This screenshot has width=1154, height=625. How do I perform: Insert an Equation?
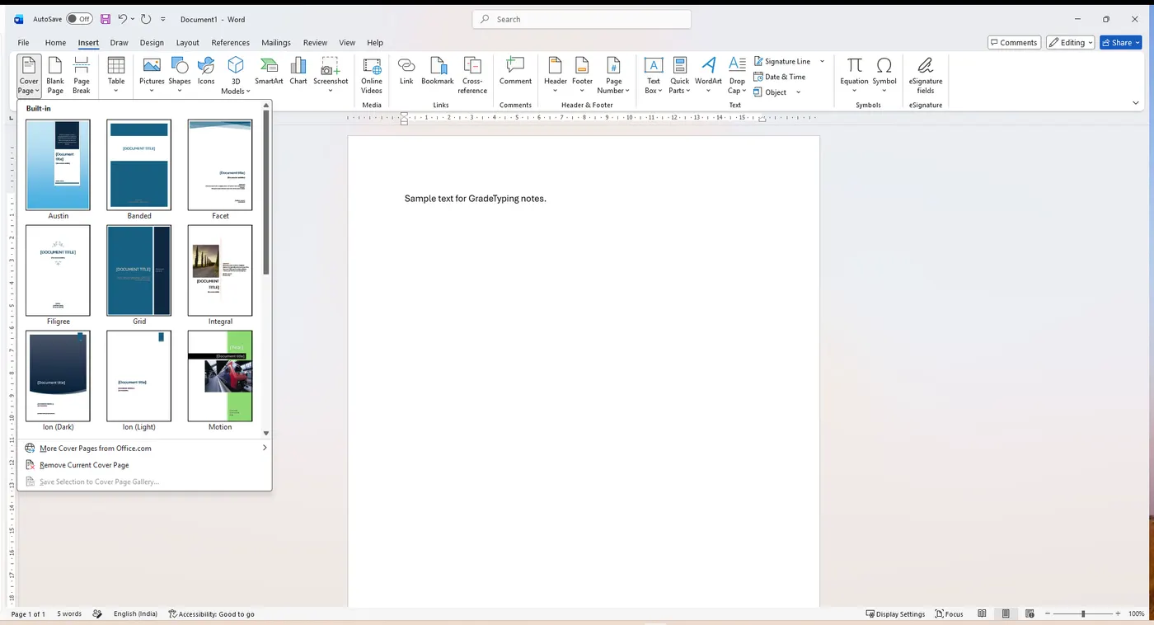click(x=854, y=76)
